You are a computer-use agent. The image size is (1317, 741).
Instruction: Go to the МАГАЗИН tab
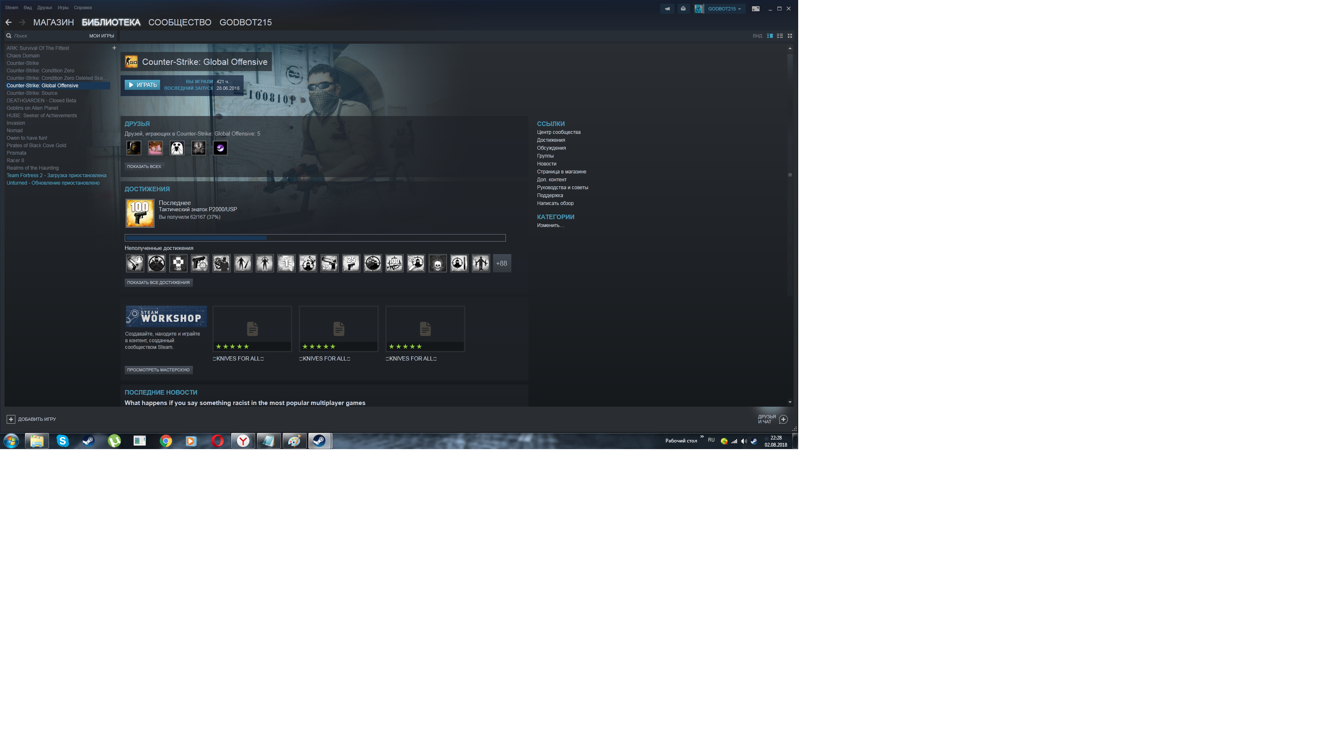click(x=54, y=22)
